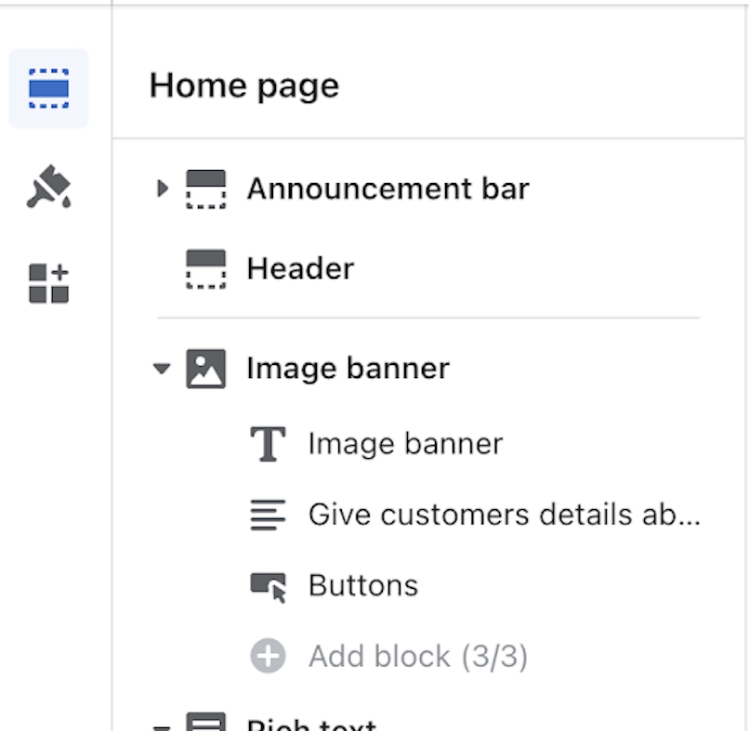Click the Home page heading
The image size is (749, 731).
tap(243, 85)
